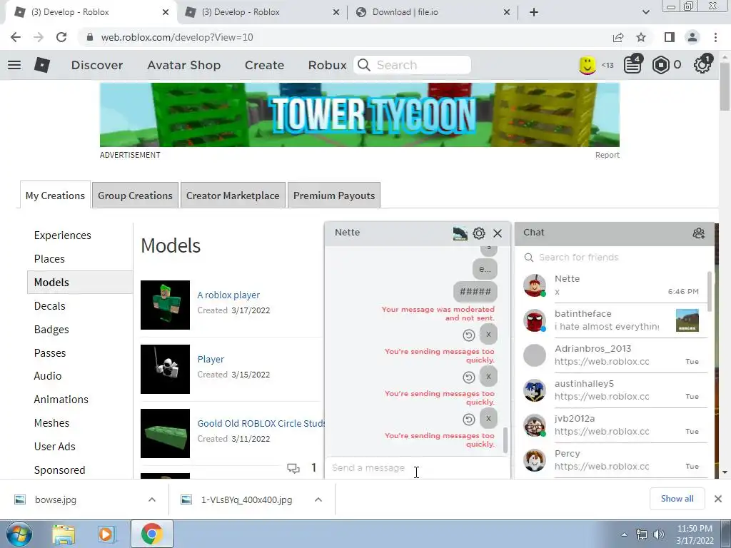Select Experiences in sidebar
Image resolution: width=731 pixels, height=548 pixels.
tap(63, 235)
